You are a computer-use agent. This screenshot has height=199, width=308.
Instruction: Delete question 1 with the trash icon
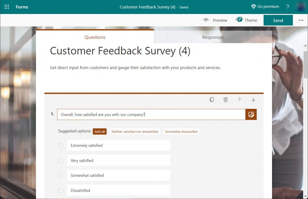click(x=225, y=99)
